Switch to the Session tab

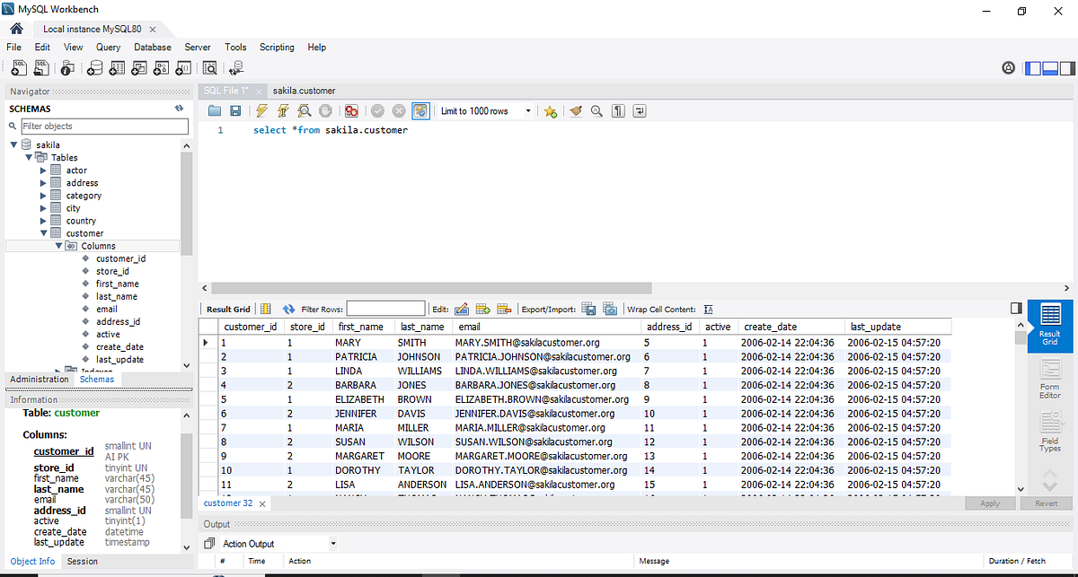[83, 561]
